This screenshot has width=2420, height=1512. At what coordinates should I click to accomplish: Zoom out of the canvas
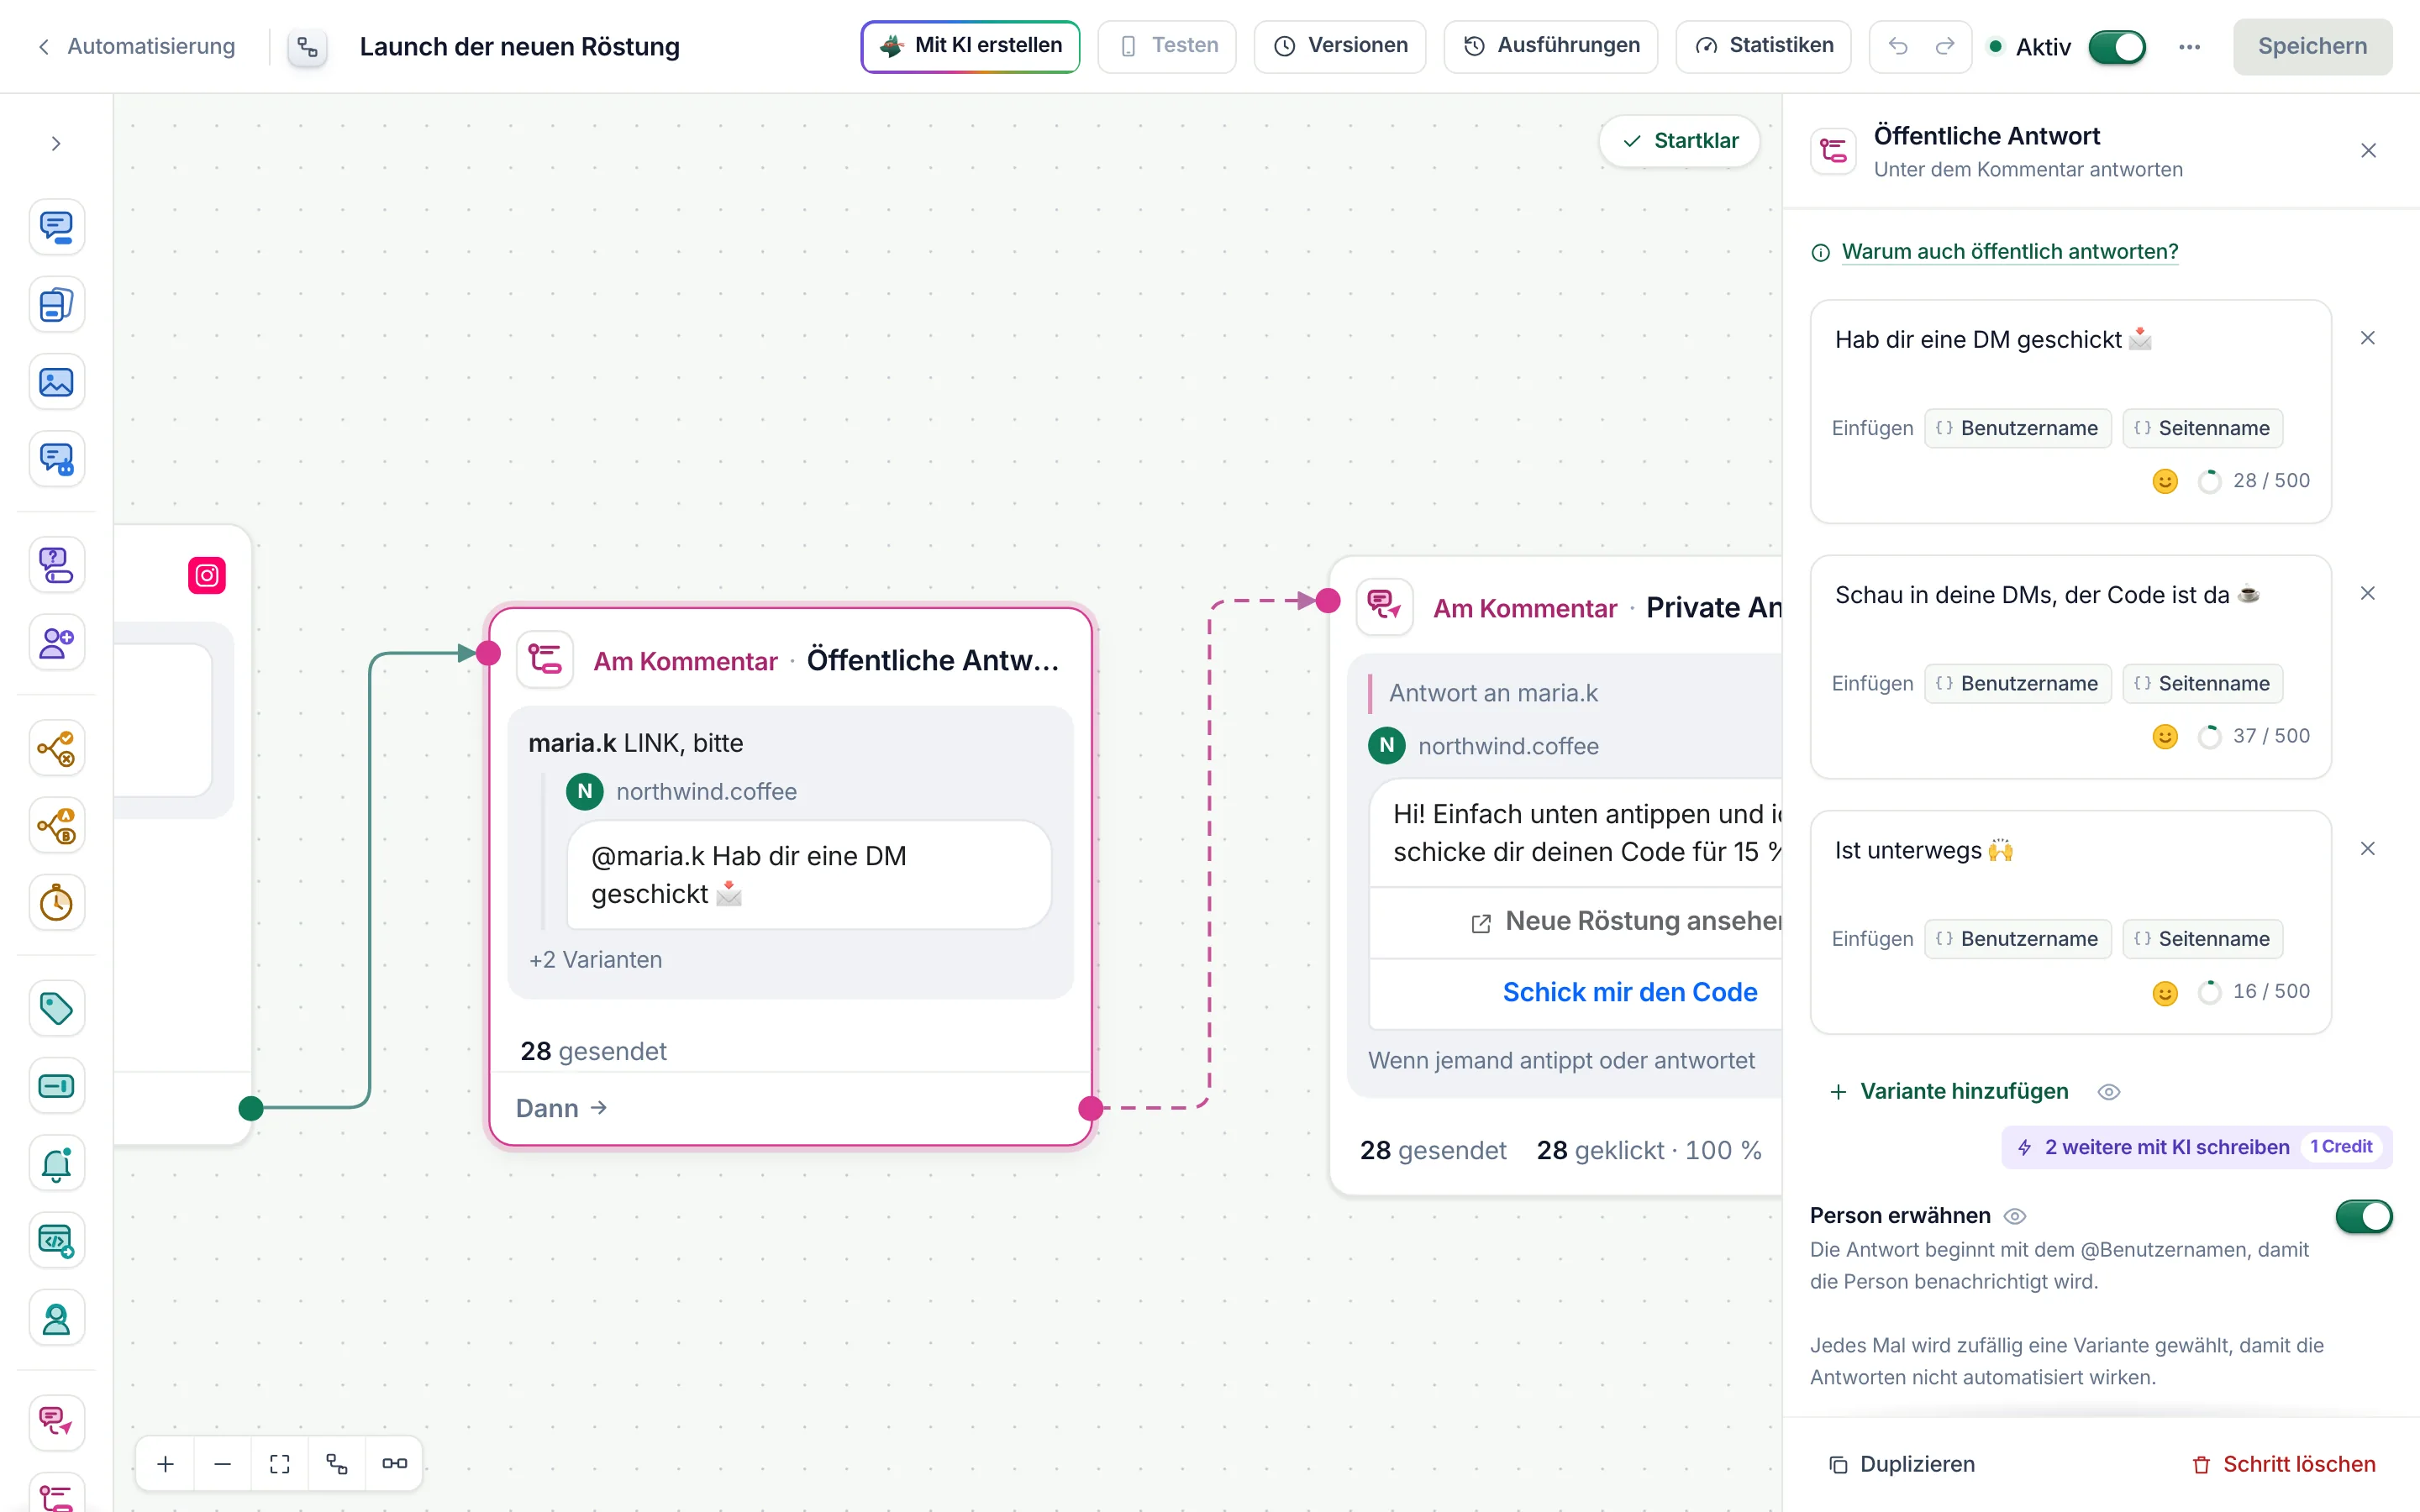pos(223,1464)
